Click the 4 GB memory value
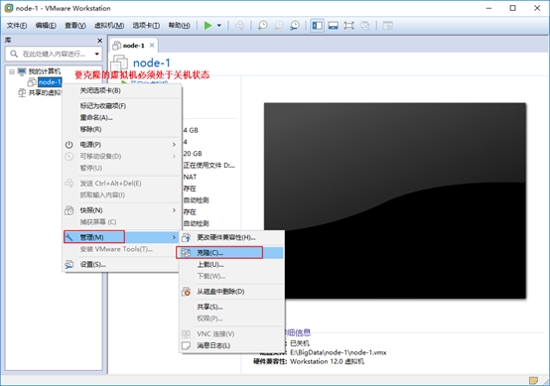This screenshot has height=386, width=550. point(191,130)
